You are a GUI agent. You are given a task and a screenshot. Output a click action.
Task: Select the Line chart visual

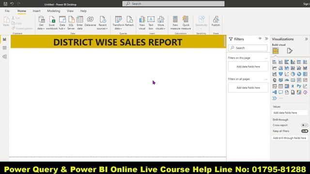[x=275, y=68]
